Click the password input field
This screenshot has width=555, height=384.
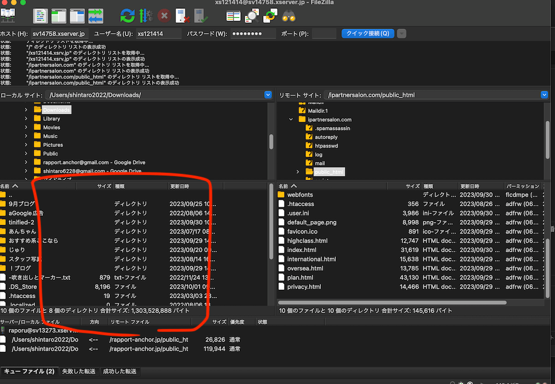[x=253, y=34]
